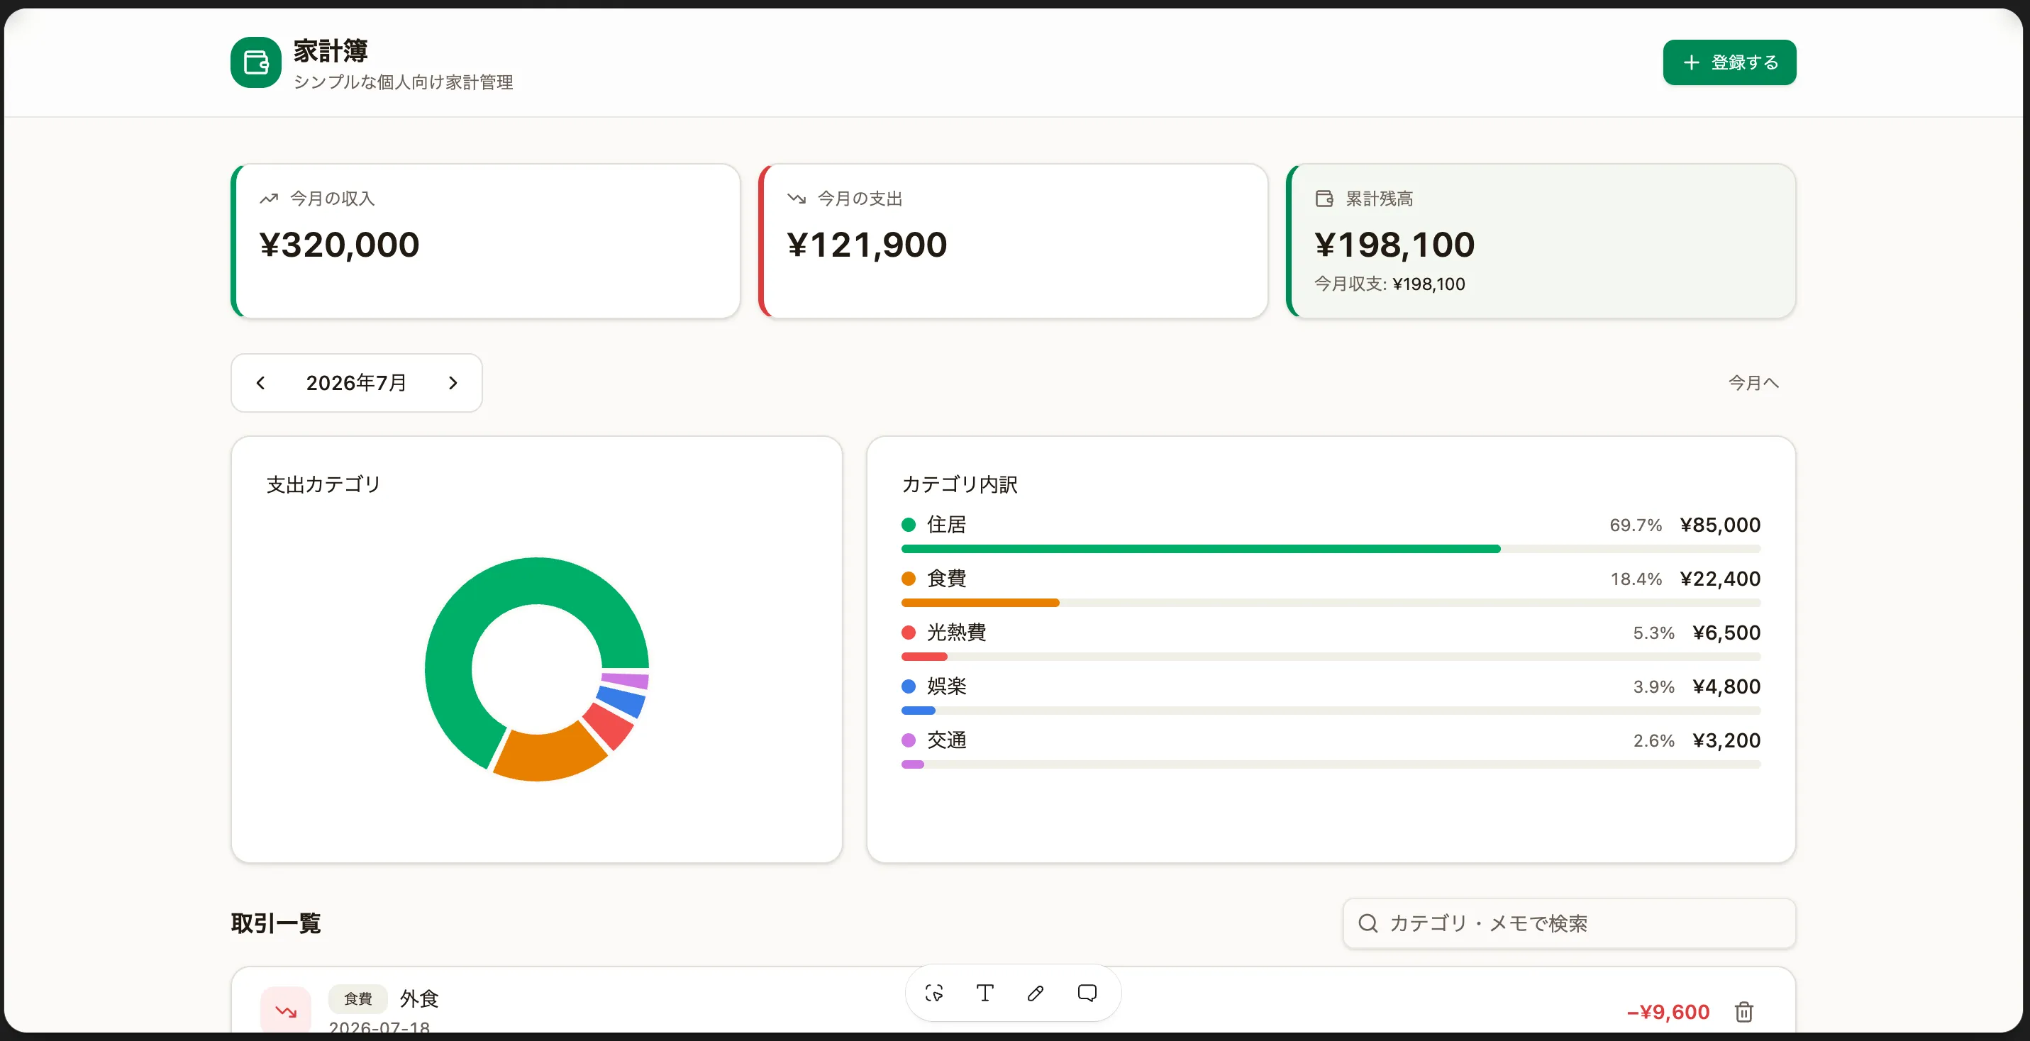The height and width of the screenshot is (1041, 2030).
Task: Click the 支出カテゴリ heading
Action: [x=323, y=484]
